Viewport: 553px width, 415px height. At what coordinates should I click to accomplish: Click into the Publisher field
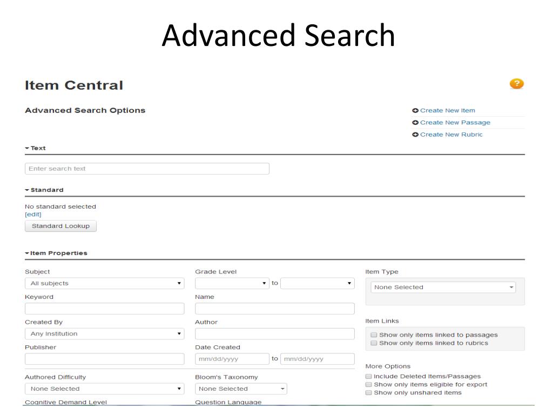coord(104,359)
